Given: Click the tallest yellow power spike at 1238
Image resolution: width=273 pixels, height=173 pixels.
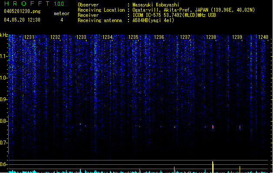Looking at the screenshot, I should (213, 167).
